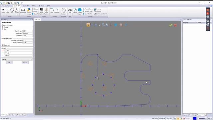Select the Rectangle shape tool
This screenshot has height=120, width=213.
pyautogui.click(x=23, y=11)
